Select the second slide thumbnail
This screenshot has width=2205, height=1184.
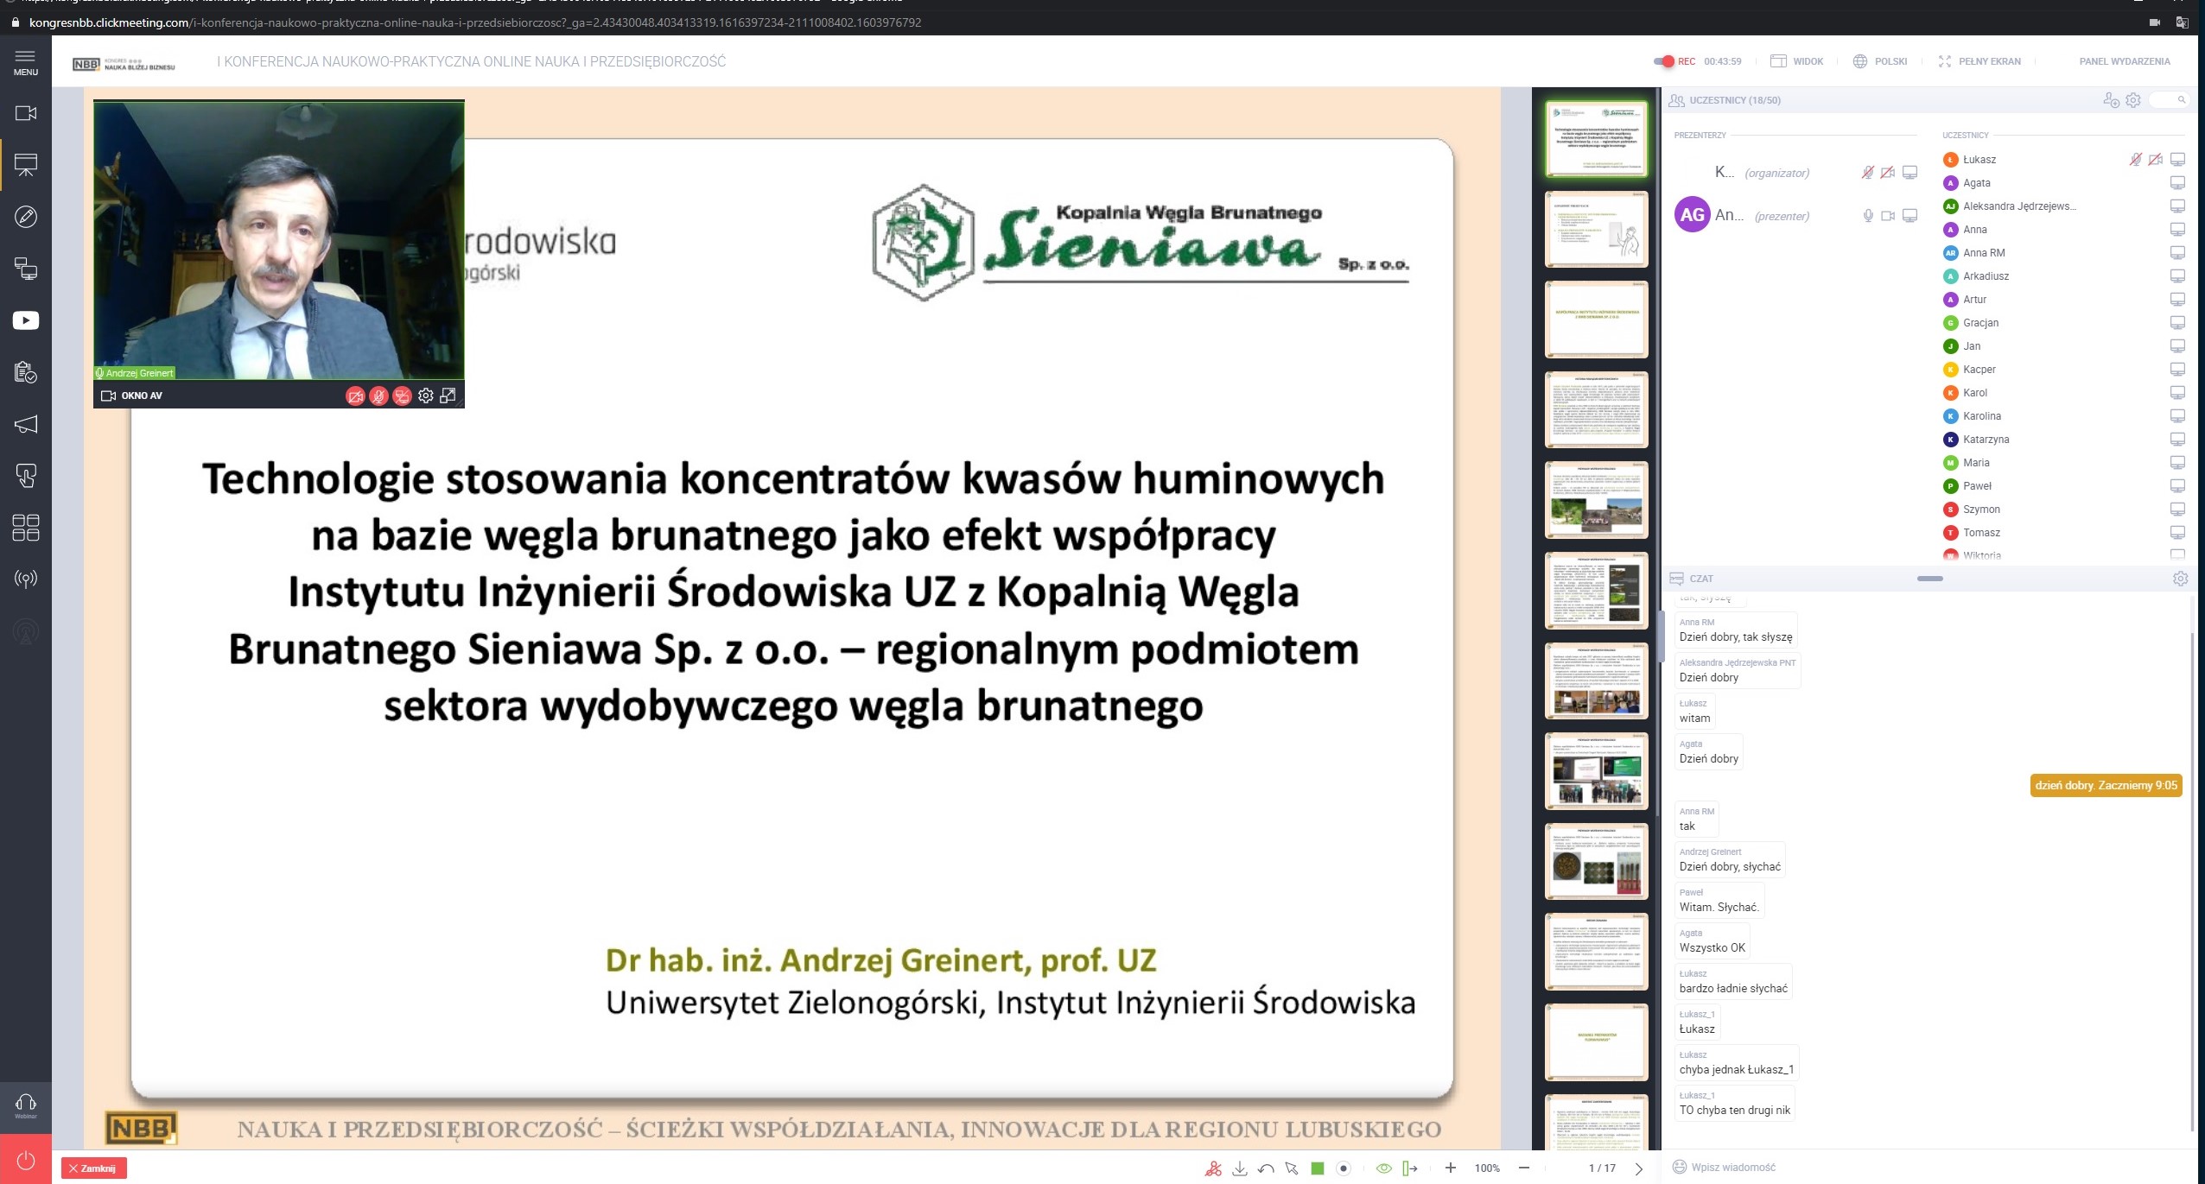click(1597, 229)
